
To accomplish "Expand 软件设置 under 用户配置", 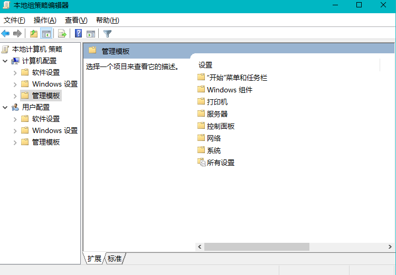I will pyautogui.click(x=15, y=119).
